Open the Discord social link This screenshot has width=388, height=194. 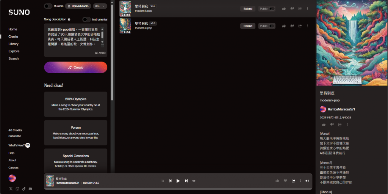30,189
